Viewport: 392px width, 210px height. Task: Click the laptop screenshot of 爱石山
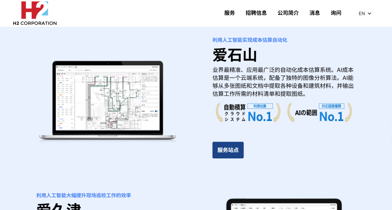(x=107, y=98)
